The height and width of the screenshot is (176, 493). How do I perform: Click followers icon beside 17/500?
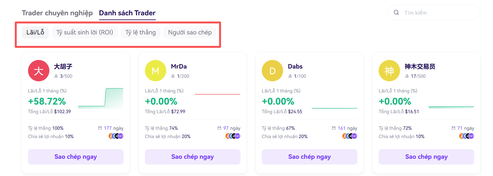coord(407,76)
